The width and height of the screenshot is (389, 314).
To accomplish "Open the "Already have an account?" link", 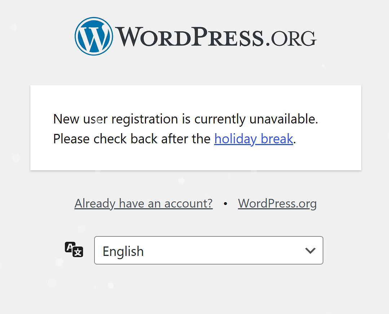I will (143, 204).
